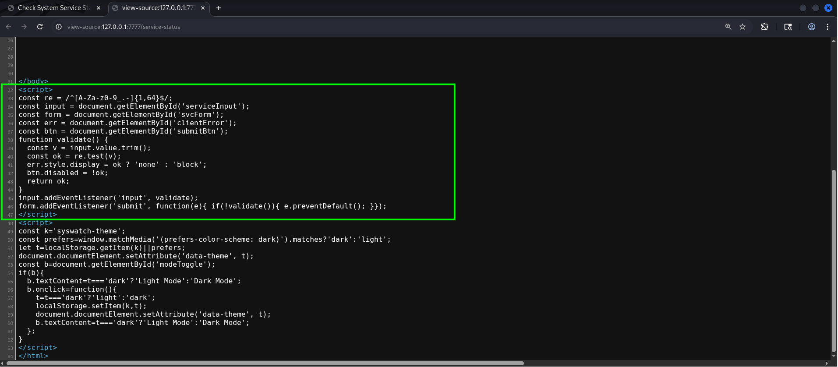838x367 pixels.
Task: Click closing </script> tag on line 47
Action: click(38, 215)
